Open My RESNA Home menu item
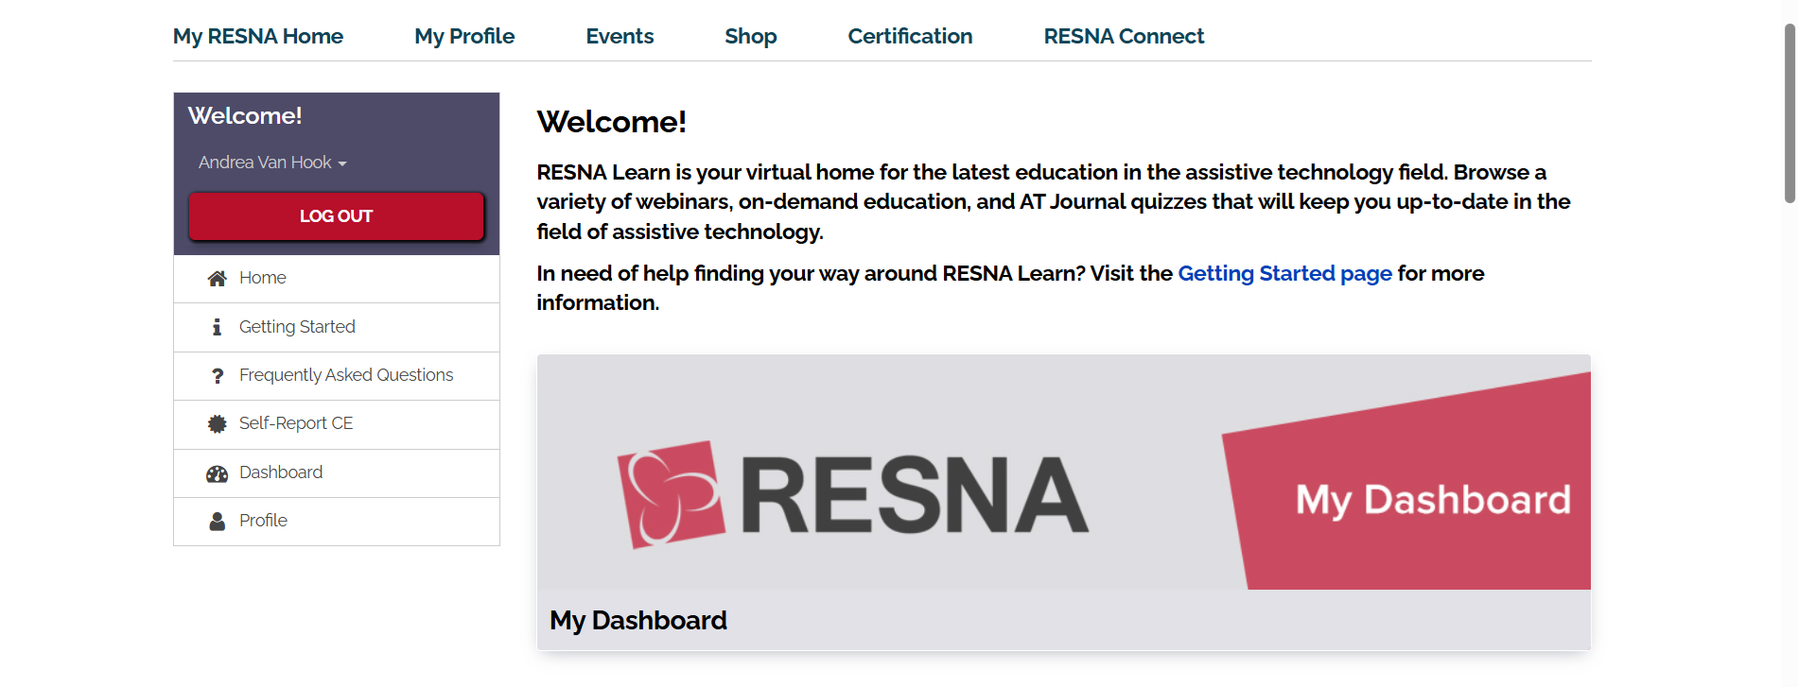Screen dimensions: 1798x687 258,36
